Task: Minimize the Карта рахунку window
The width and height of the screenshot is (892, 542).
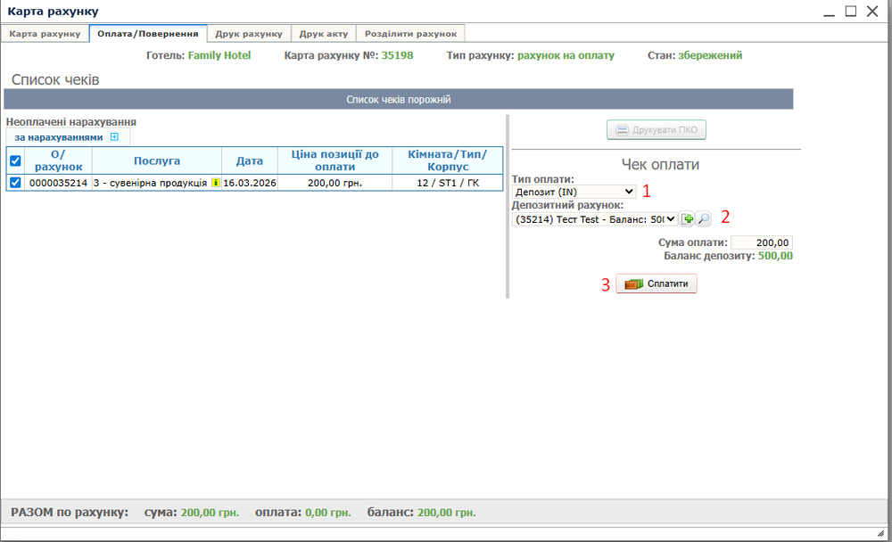Action: point(829,12)
